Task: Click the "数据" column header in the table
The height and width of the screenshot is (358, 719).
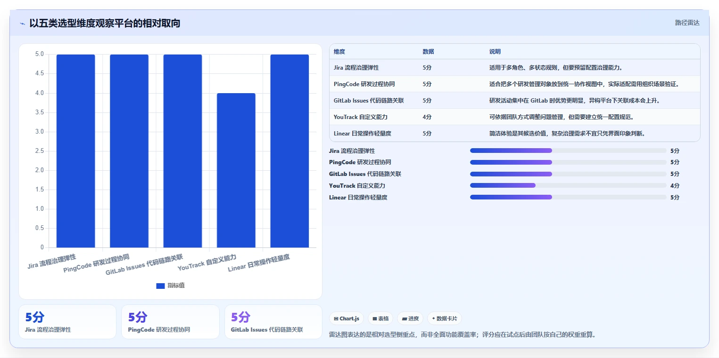Action: point(429,52)
